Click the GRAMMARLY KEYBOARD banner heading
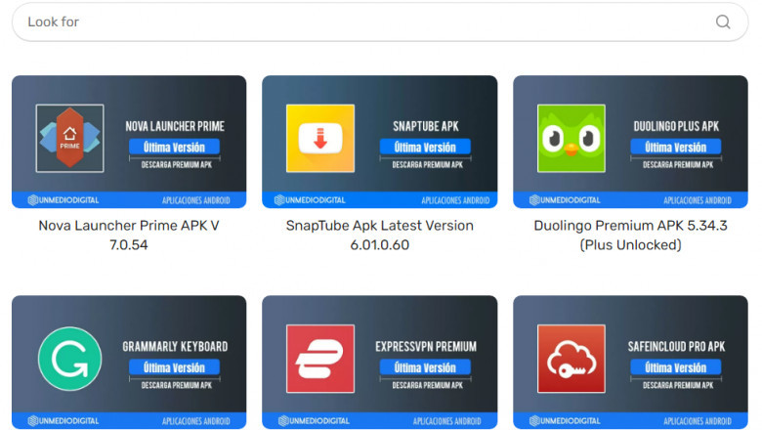 point(175,346)
